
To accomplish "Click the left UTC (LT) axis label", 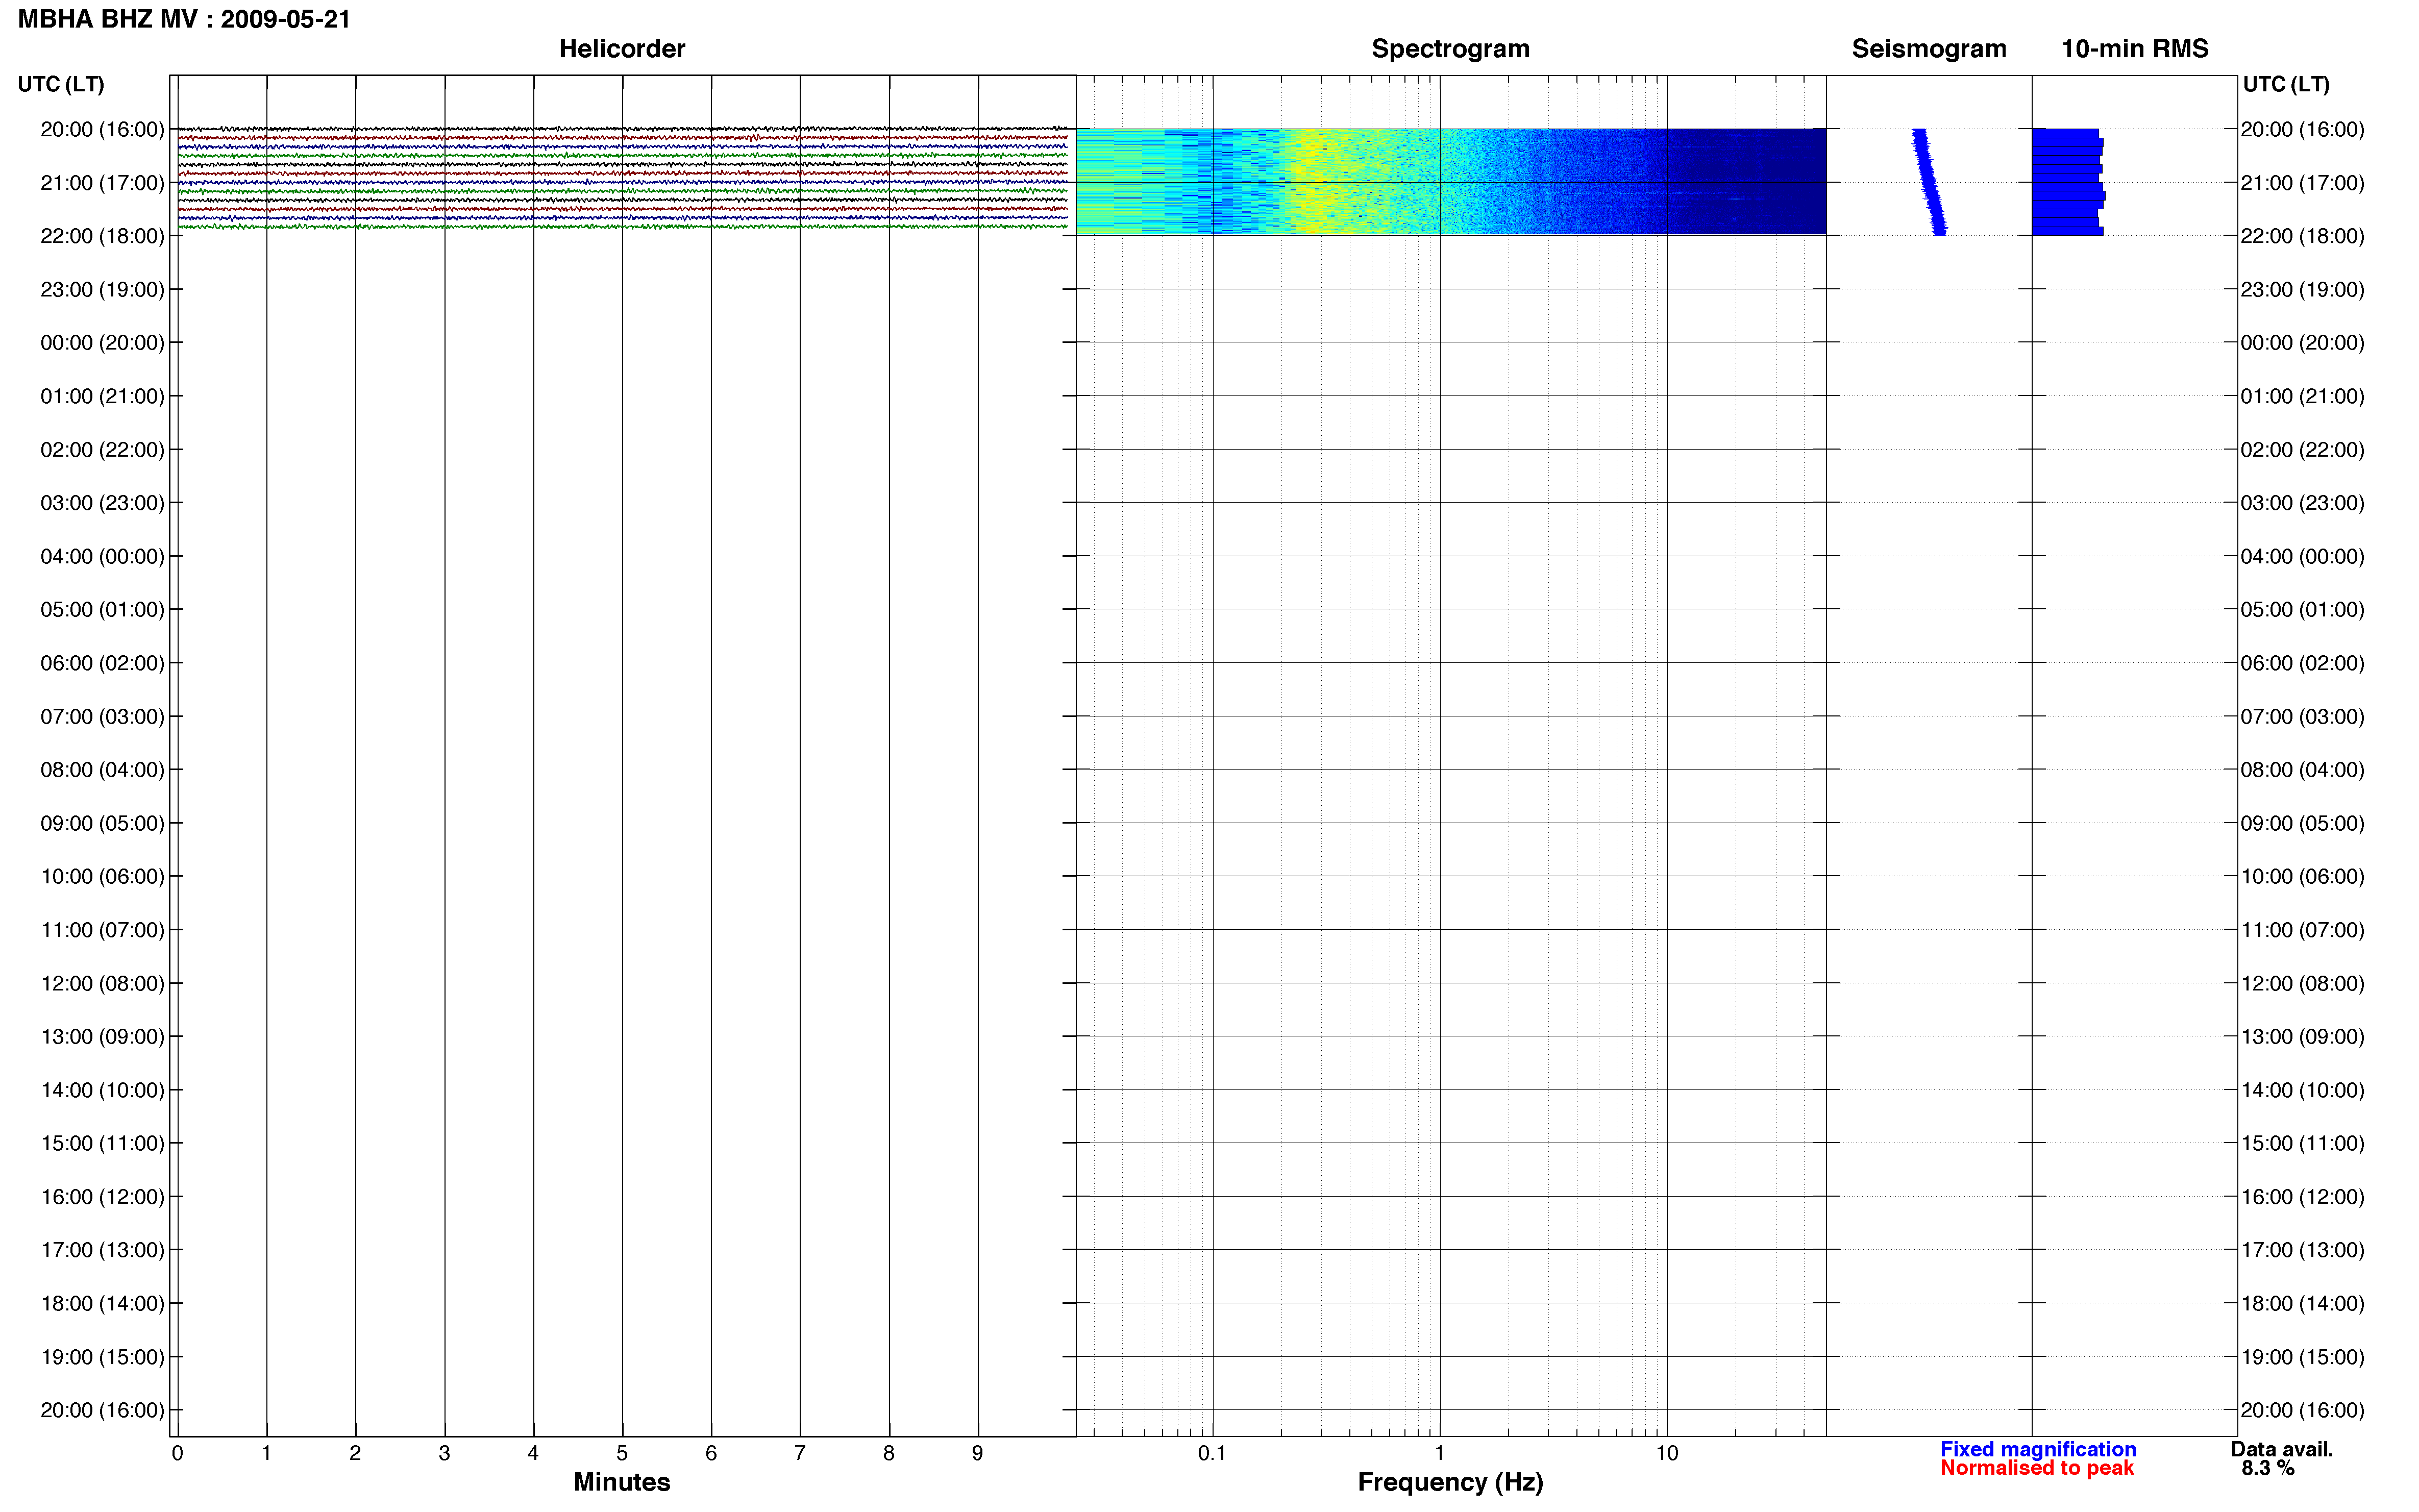I will coord(61,84).
